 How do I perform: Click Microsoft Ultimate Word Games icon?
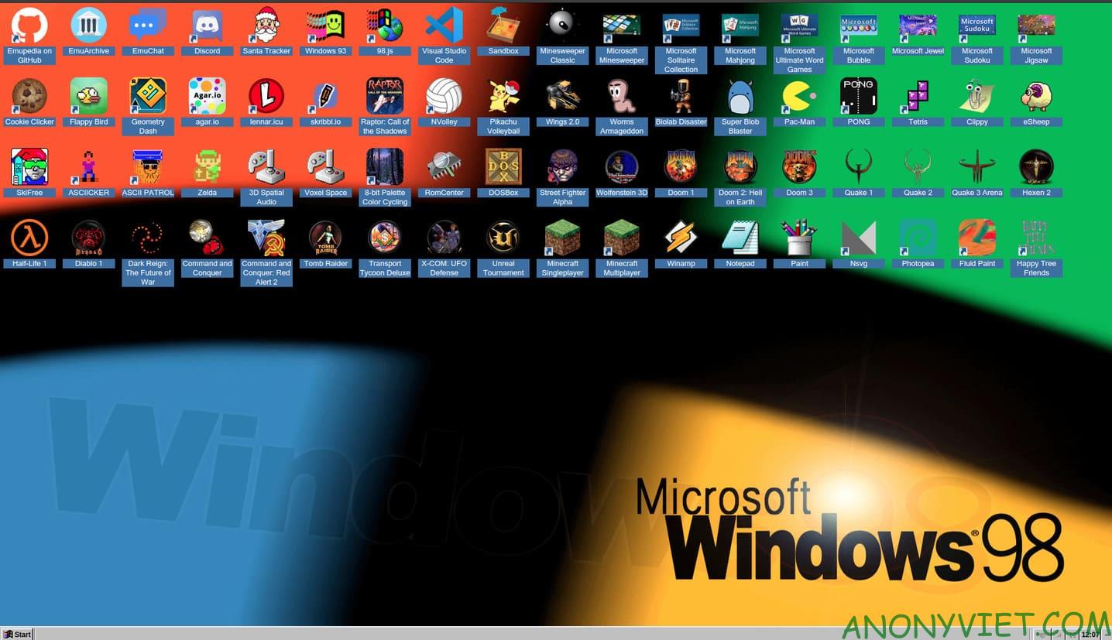coord(800,26)
